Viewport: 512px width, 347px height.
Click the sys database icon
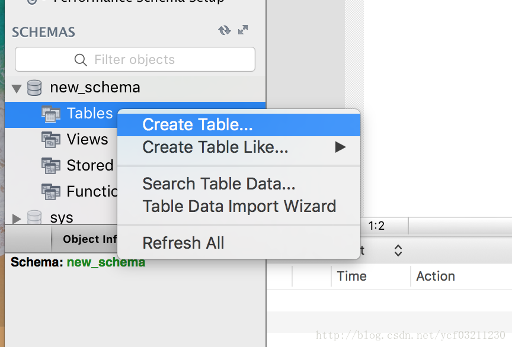[34, 217]
